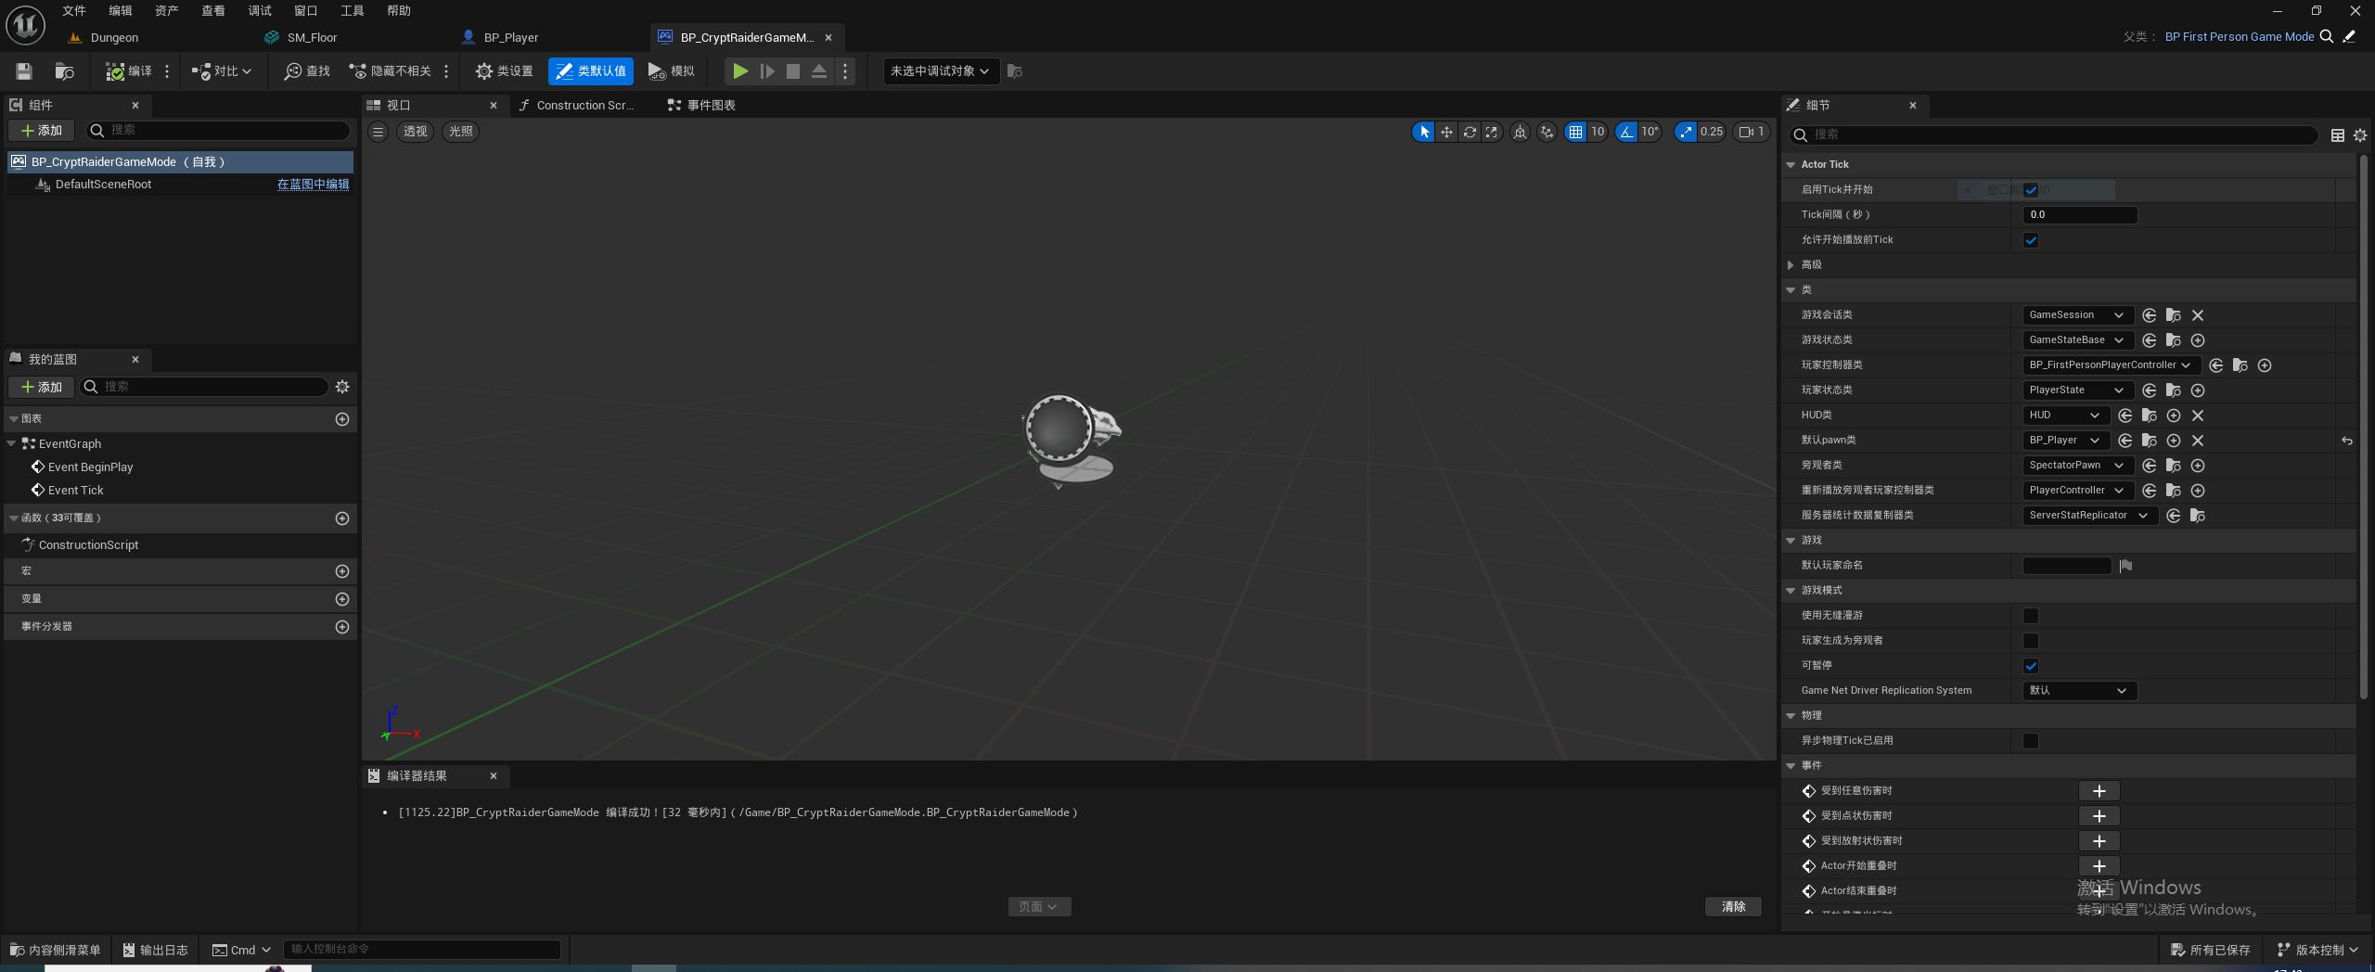Toggle 隐藏不相关 in the toolbar

coord(390,71)
